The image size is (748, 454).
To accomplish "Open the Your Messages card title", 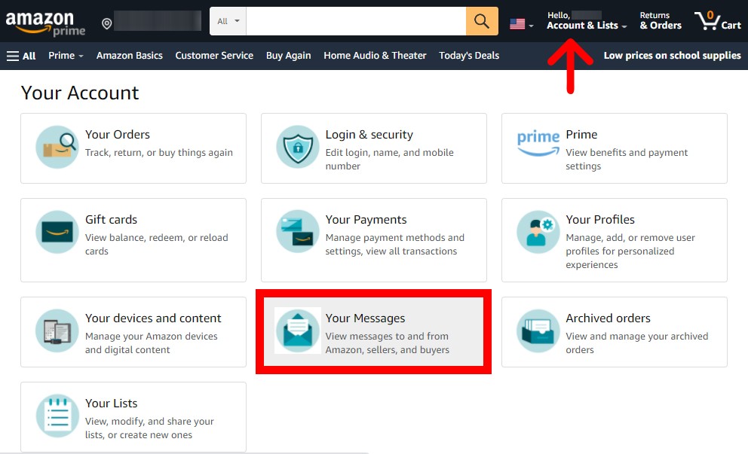I will [366, 318].
